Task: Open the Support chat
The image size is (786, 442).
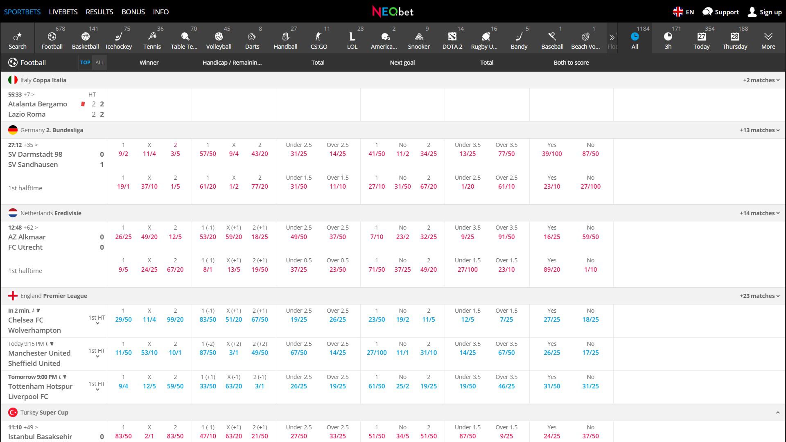Action: pyautogui.click(x=720, y=12)
